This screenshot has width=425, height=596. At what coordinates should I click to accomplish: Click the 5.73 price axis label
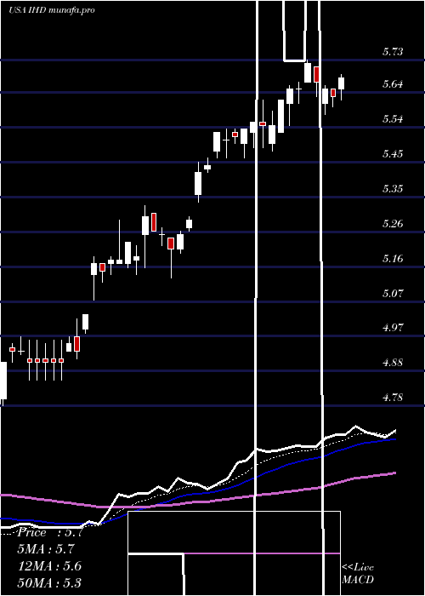tap(393, 52)
